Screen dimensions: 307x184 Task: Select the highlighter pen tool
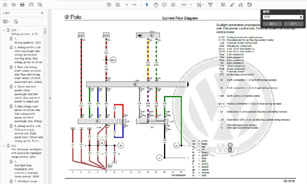coord(232,5)
